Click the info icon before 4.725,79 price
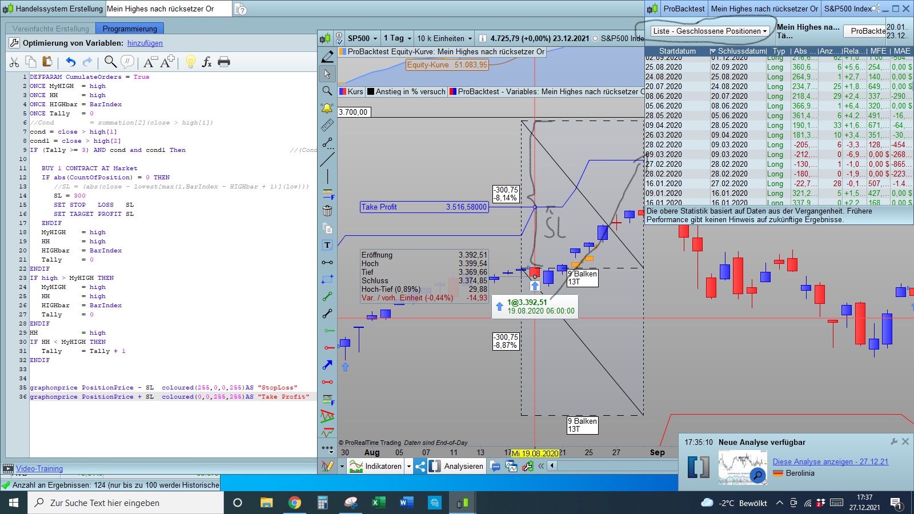 click(483, 38)
